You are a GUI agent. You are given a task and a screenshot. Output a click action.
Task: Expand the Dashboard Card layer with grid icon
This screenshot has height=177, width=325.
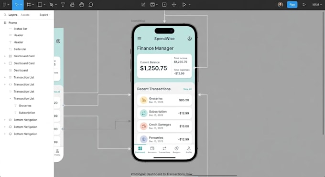click(x=5, y=56)
